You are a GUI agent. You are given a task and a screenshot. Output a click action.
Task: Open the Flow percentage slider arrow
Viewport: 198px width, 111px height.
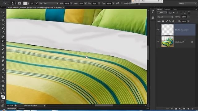pyautogui.click(x=113, y=3)
